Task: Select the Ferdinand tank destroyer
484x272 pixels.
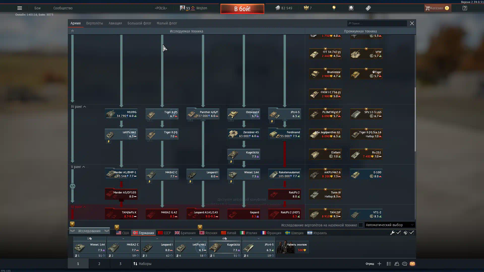Action: pos(285,134)
